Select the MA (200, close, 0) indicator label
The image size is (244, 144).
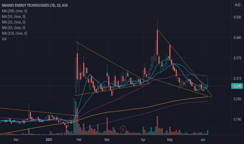click(x=14, y=11)
